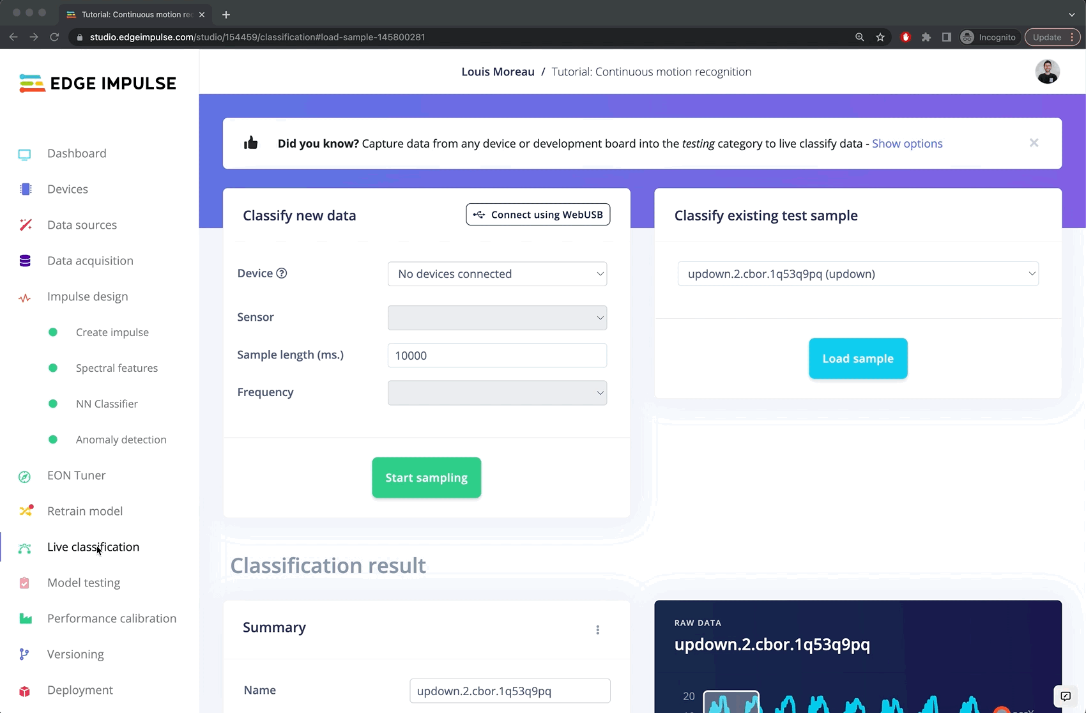Click the Data sources wand icon
The height and width of the screenshot is (713, 1086).
point(26,225)
